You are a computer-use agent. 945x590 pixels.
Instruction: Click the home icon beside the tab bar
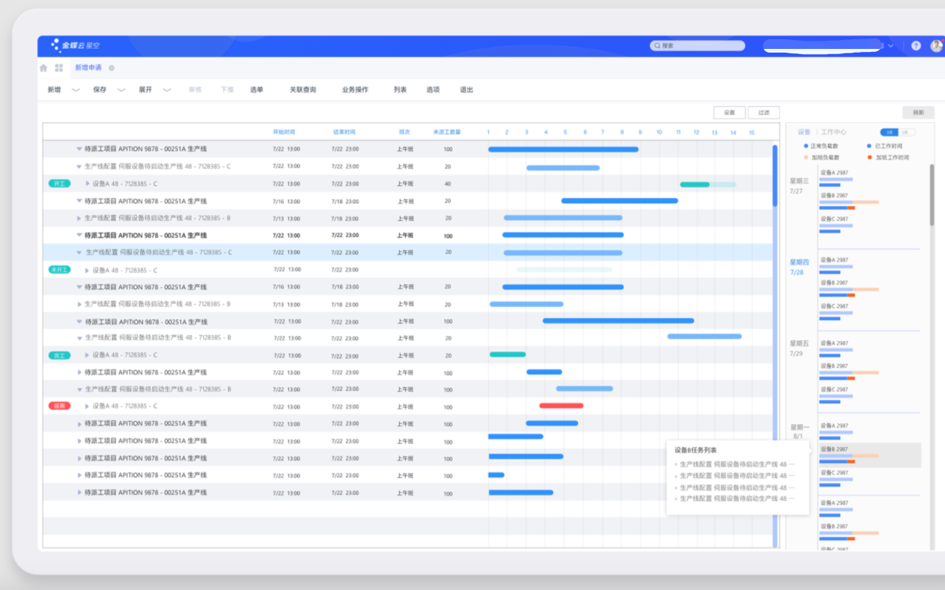coord(43,67)
